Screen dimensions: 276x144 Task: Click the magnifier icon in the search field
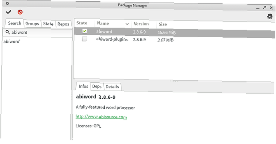pyautogui.click(x=7, y=32)
